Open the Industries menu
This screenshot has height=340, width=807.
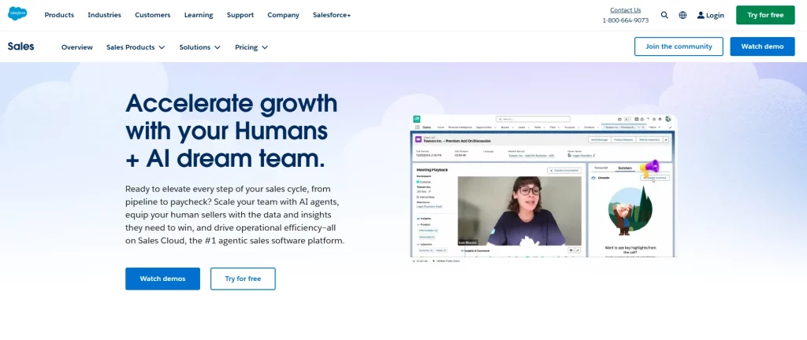tap(105, 15)
